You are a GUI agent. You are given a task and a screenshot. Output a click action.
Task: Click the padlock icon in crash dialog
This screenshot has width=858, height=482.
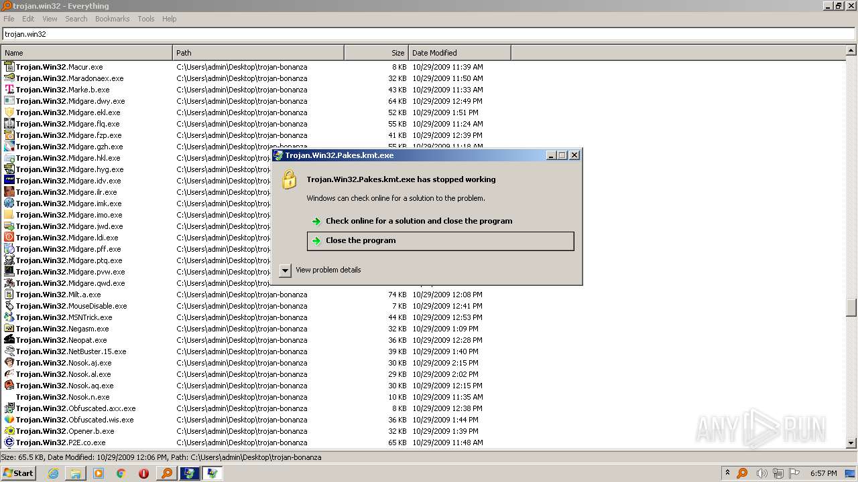tap(289, 179)
